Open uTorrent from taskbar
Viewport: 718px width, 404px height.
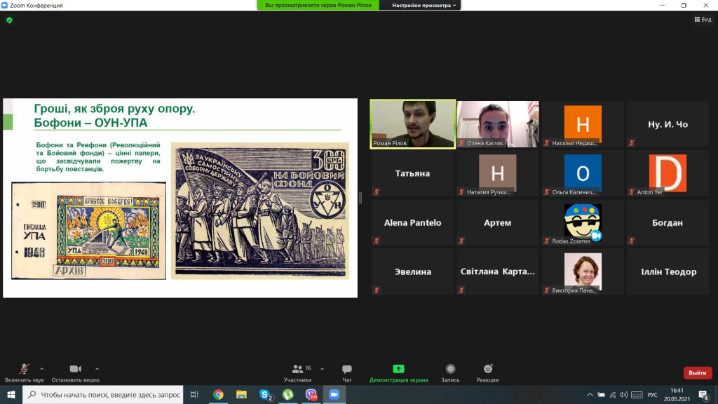click(x=288, y=394)
